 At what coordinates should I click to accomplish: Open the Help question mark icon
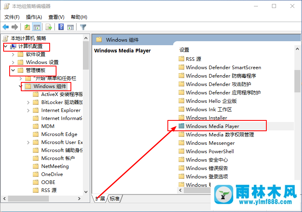pyautogui.click(x=61, y=27)
